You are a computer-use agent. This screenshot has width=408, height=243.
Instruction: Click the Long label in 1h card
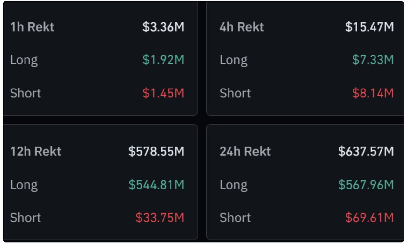pyautogui.click(x=24, y=60)
